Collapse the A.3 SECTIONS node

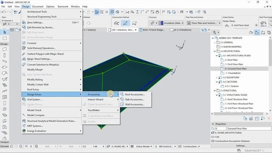click(x=217, y=82)
